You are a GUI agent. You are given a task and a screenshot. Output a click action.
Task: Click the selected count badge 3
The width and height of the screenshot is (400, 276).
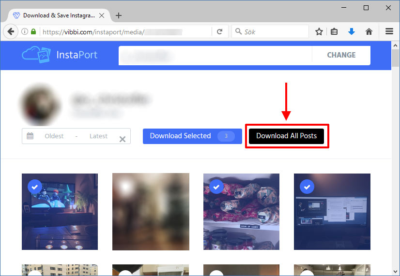(x=226, y=136)
